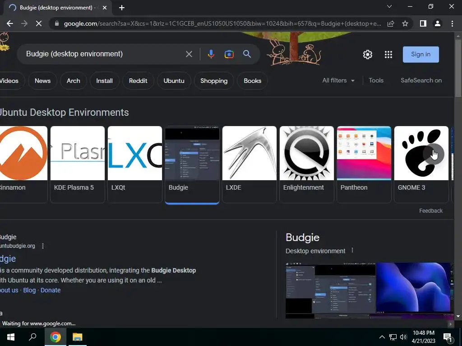The image size is (462, 346).
Task: Open network status tray icon
Action: [x=393, y=337]
